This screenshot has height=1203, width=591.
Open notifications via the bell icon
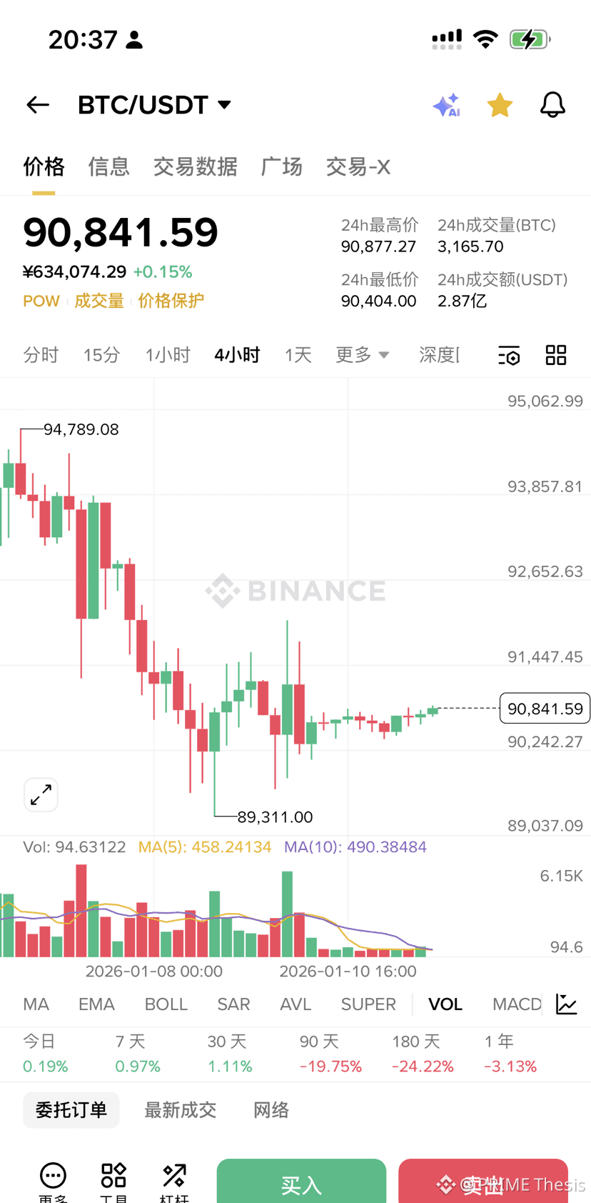pyautogui.click(x=552, y=104)
